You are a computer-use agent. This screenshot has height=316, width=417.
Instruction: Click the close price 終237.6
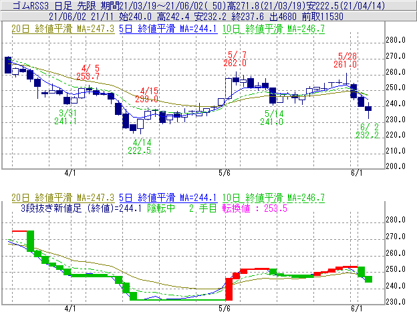248,17
